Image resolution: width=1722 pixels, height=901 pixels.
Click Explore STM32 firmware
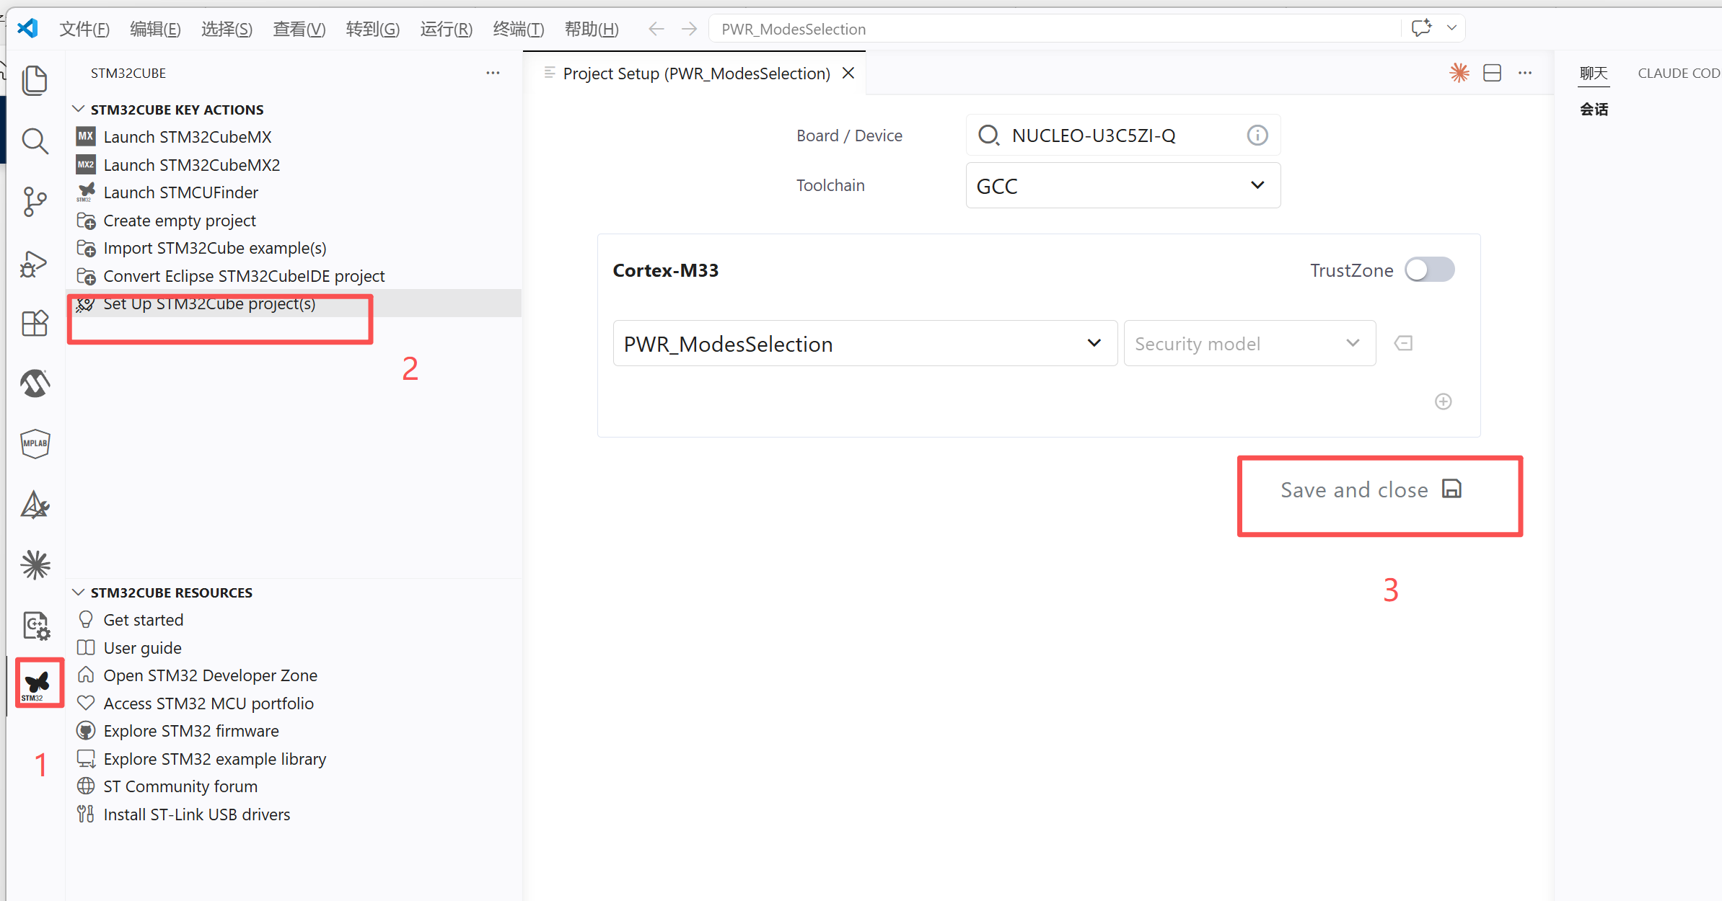click(190, 731)
